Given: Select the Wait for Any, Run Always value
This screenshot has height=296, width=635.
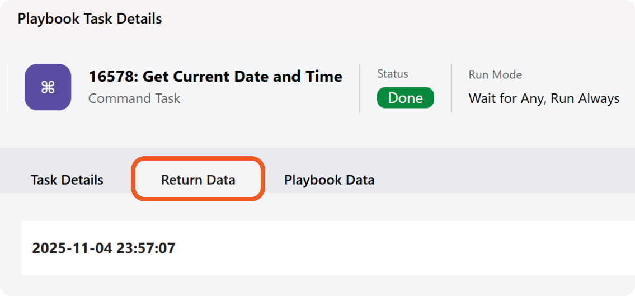Looking at the screenshot, I should tap(544, 99).
